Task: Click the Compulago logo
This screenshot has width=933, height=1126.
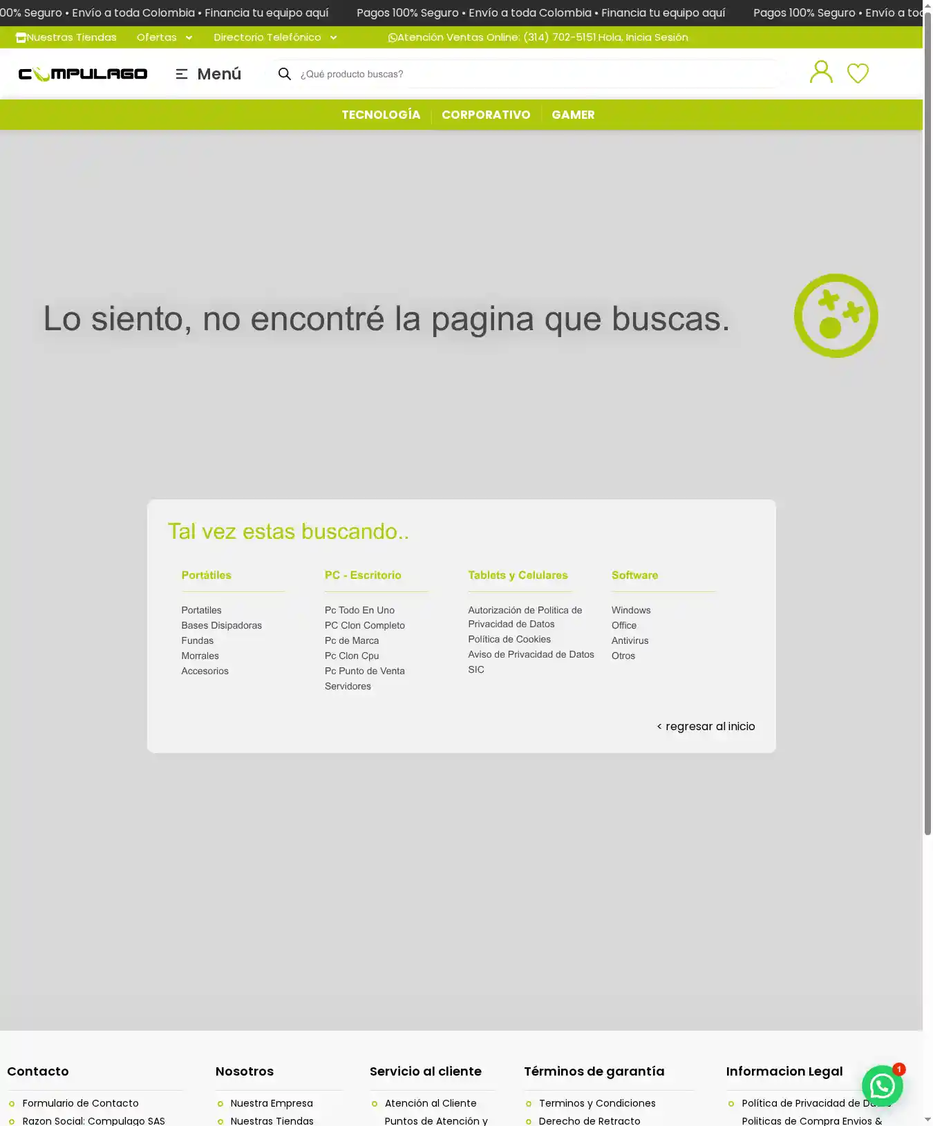Action: pyautogui.click(x=83, y=74)
